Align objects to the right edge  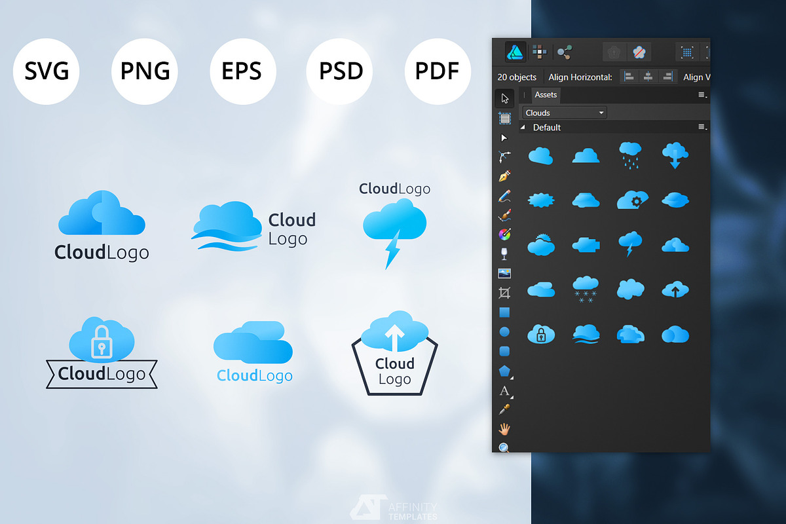click(667, 77)
